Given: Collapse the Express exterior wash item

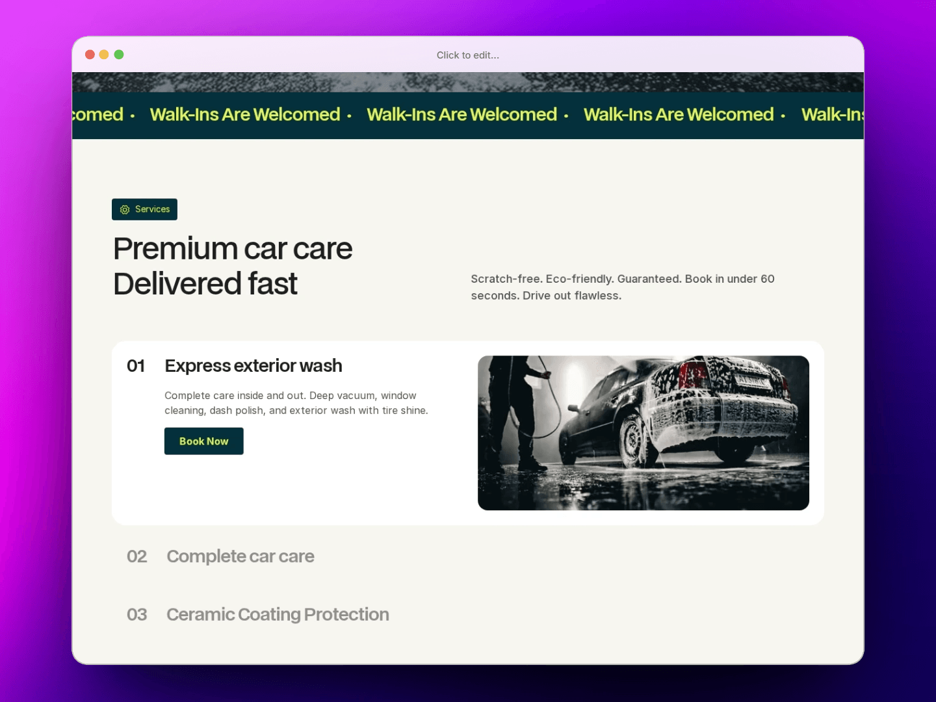Looking at the screenshot, I should pos(253,366).
